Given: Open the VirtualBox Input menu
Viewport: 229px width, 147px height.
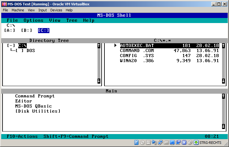Looking at the screenshot, I should [43, 10].
